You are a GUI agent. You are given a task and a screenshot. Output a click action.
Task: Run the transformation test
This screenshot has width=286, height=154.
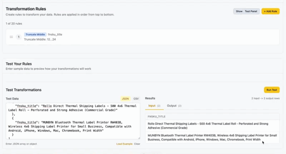[x=272, y=90]
